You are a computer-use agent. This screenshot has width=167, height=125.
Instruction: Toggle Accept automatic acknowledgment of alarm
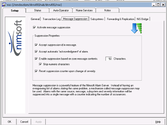(x=36, y=52)
